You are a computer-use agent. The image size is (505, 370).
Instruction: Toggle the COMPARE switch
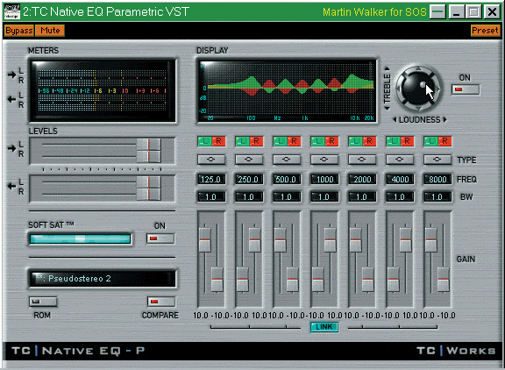click(161, 302)
